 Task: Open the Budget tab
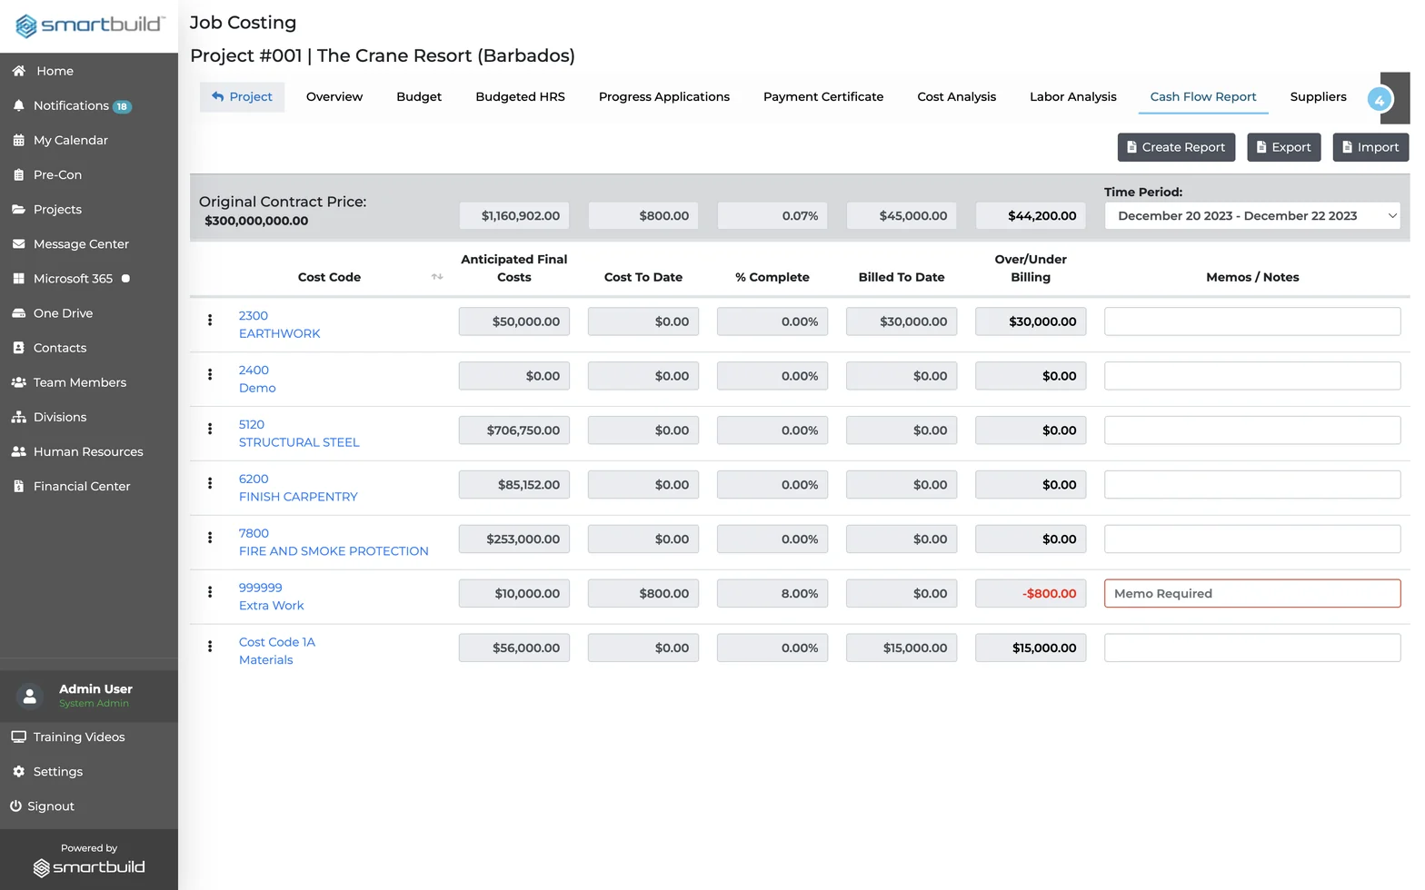(x=419, y=97)
